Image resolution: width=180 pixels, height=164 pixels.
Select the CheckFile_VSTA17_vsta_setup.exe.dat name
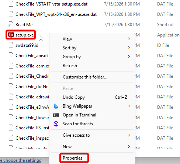(x=51, y=4)
